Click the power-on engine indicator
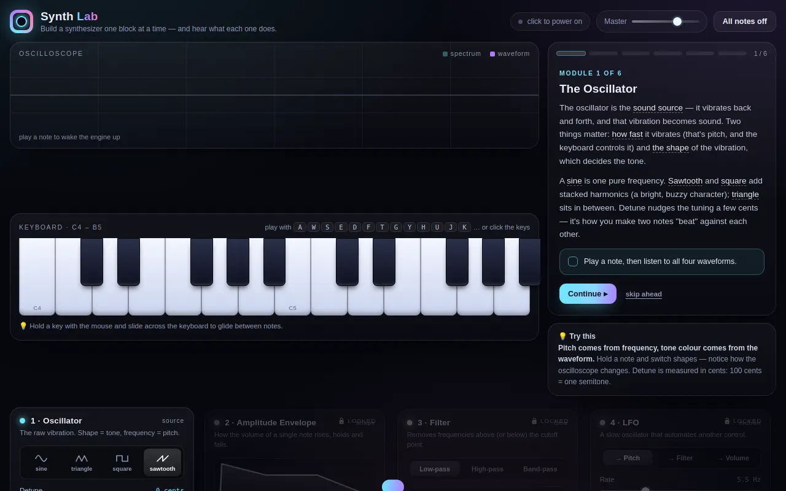Viewport: 786px width, 491px height. click(x=550, y=21)
